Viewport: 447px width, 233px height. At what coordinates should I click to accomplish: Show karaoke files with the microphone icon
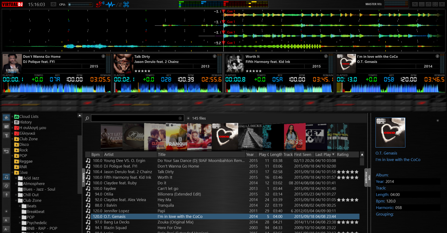6,194
